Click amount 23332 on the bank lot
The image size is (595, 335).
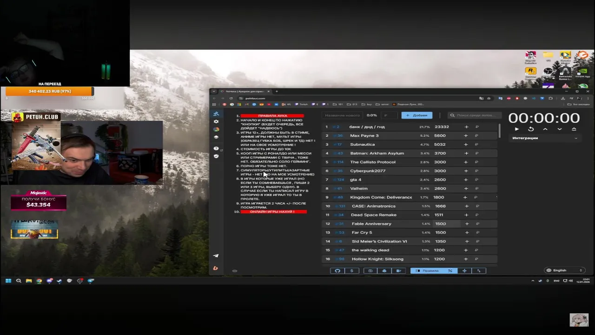click(x=442, y=127)
